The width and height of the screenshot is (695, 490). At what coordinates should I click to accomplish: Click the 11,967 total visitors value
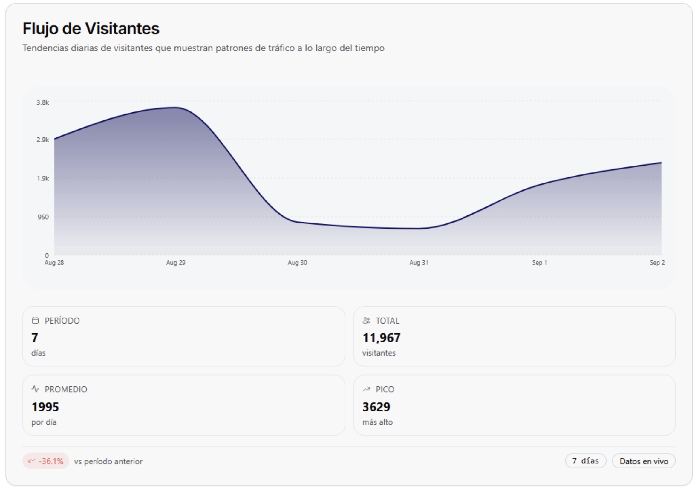click(x=381, y=338)
